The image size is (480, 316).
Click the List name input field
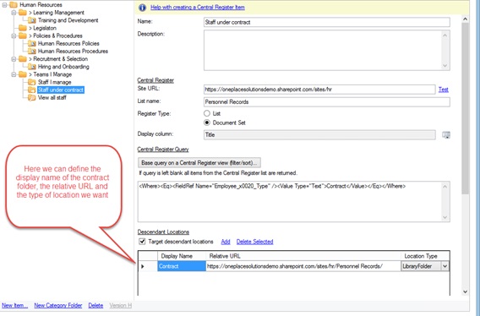[327, 102]
